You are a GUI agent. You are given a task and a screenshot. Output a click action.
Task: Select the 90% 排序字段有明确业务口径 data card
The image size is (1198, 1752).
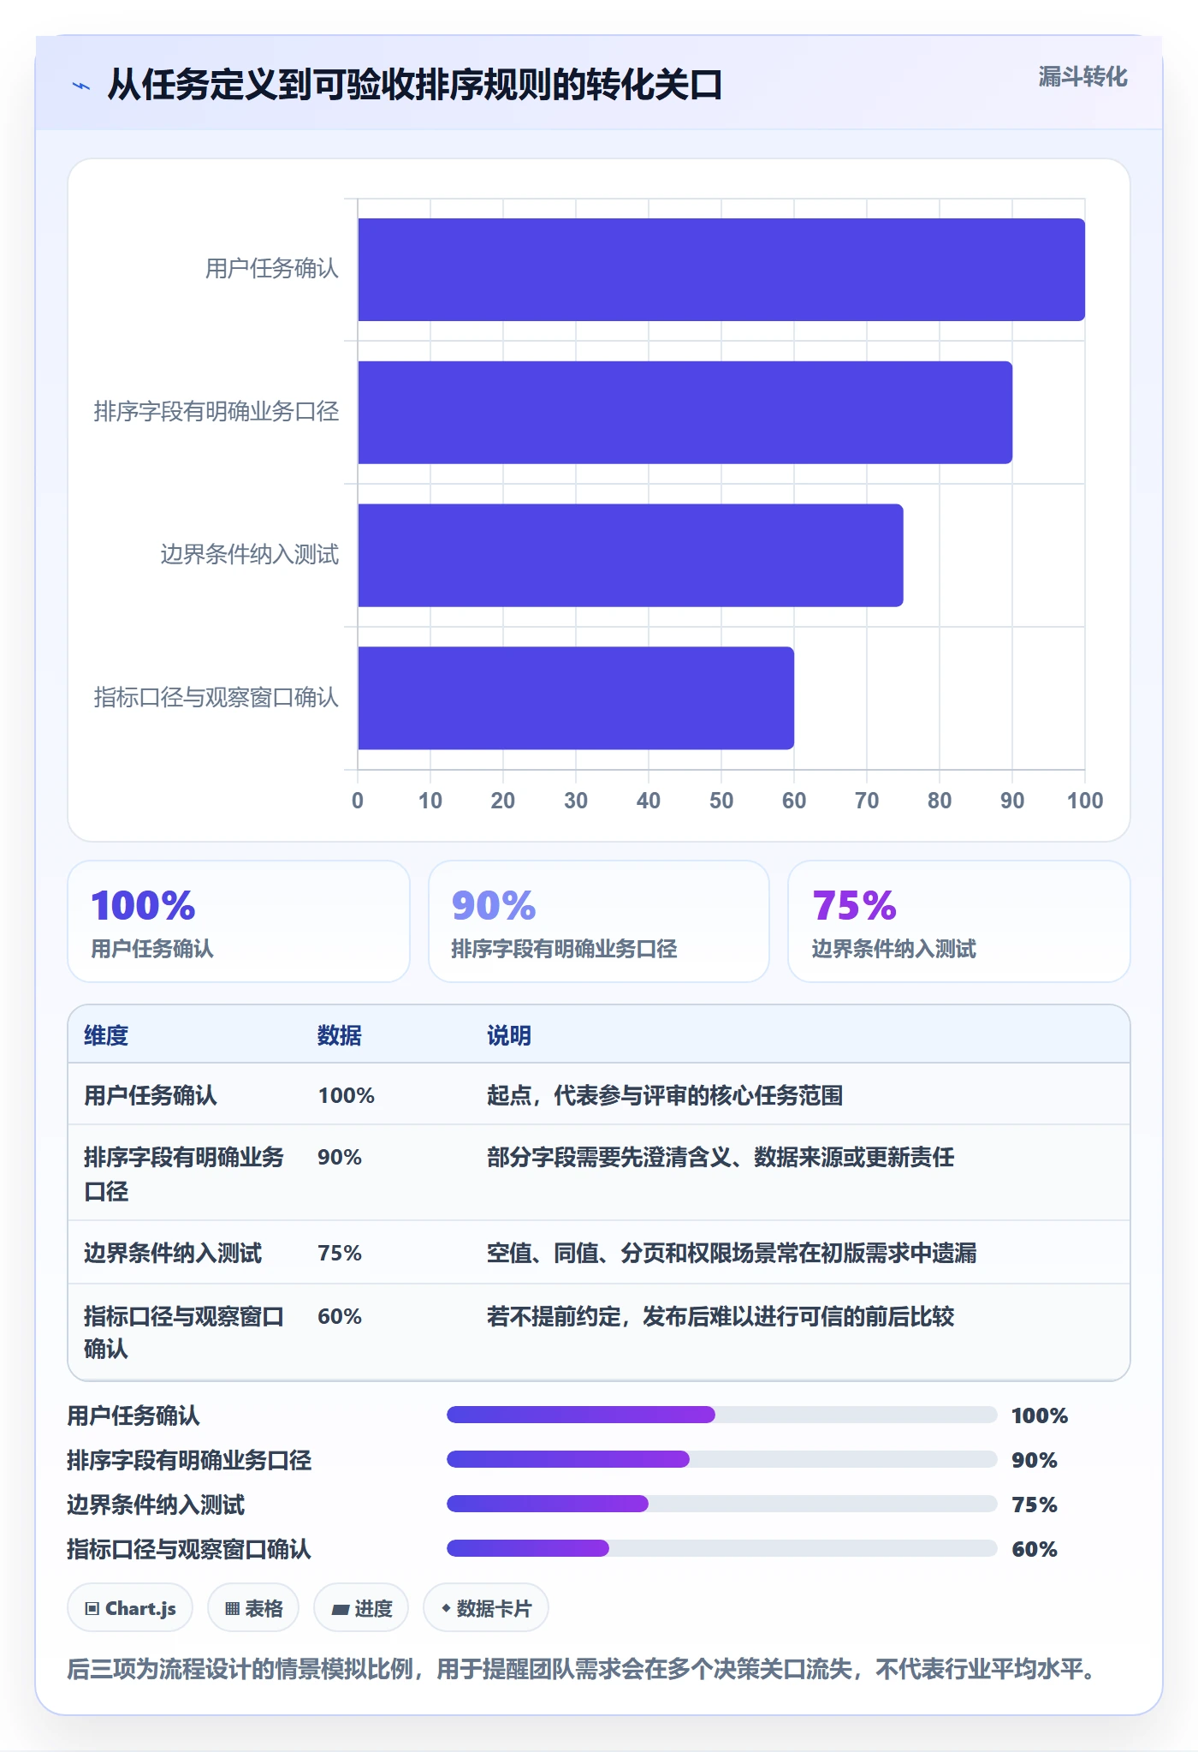click(599, 921)
